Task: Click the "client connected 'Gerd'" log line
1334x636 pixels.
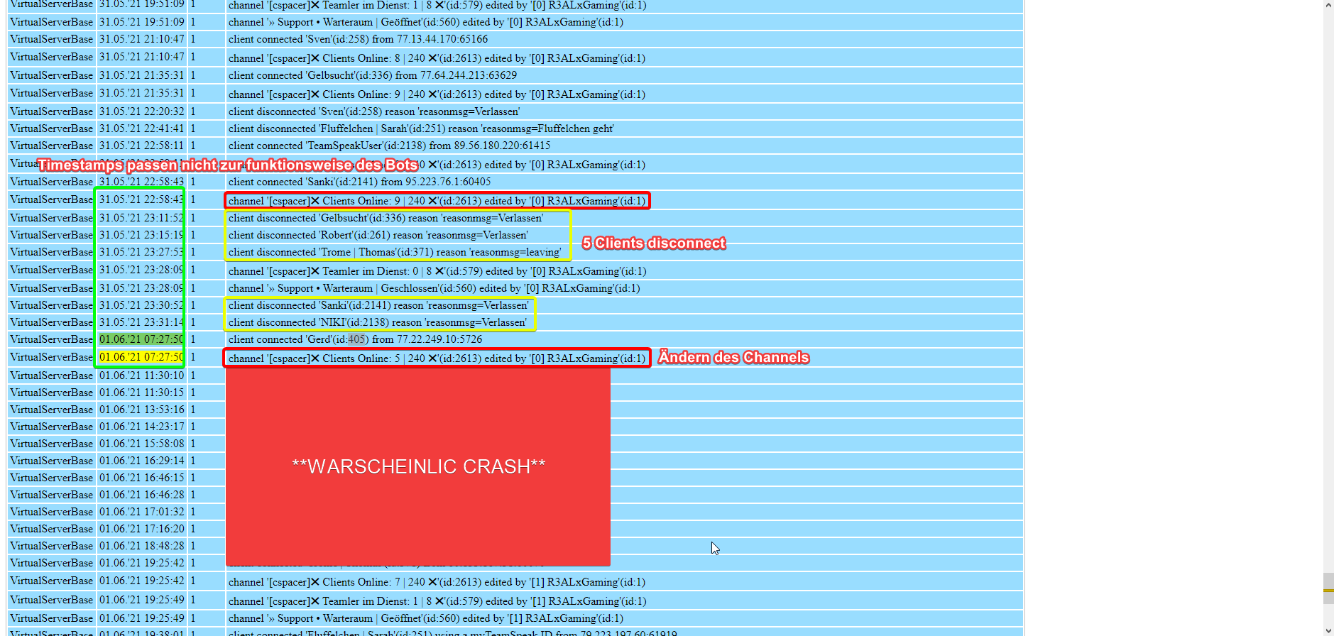Action: coord(355,339)
